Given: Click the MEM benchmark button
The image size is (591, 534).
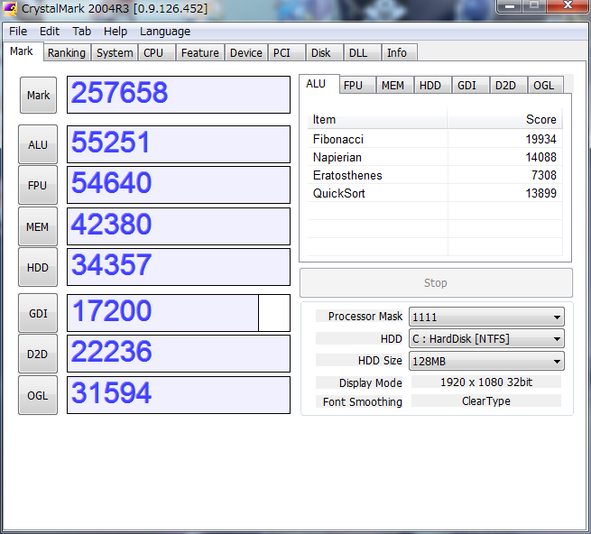Looking at the screenshot, I should point(38,226).
